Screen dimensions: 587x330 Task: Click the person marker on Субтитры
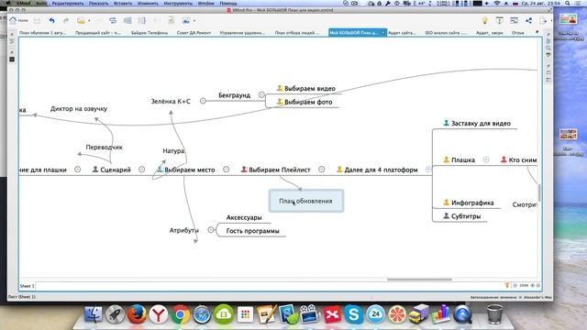point(447,216)
